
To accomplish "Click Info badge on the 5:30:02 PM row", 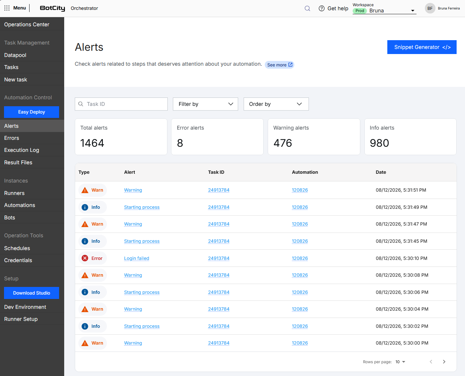I will 93,326.
